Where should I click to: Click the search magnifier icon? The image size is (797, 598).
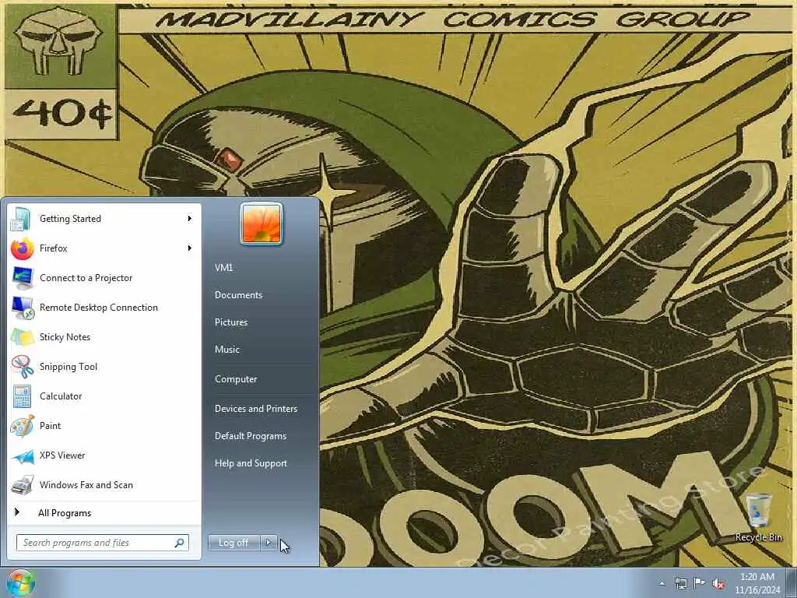tap(180, 543)
